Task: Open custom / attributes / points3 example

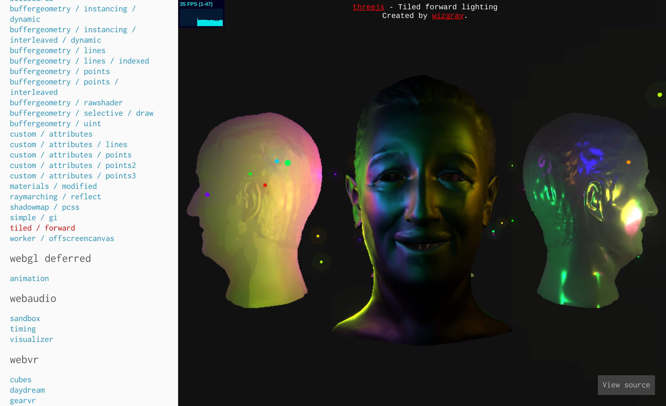Action: pyautogui.click(x=73, y=176)
